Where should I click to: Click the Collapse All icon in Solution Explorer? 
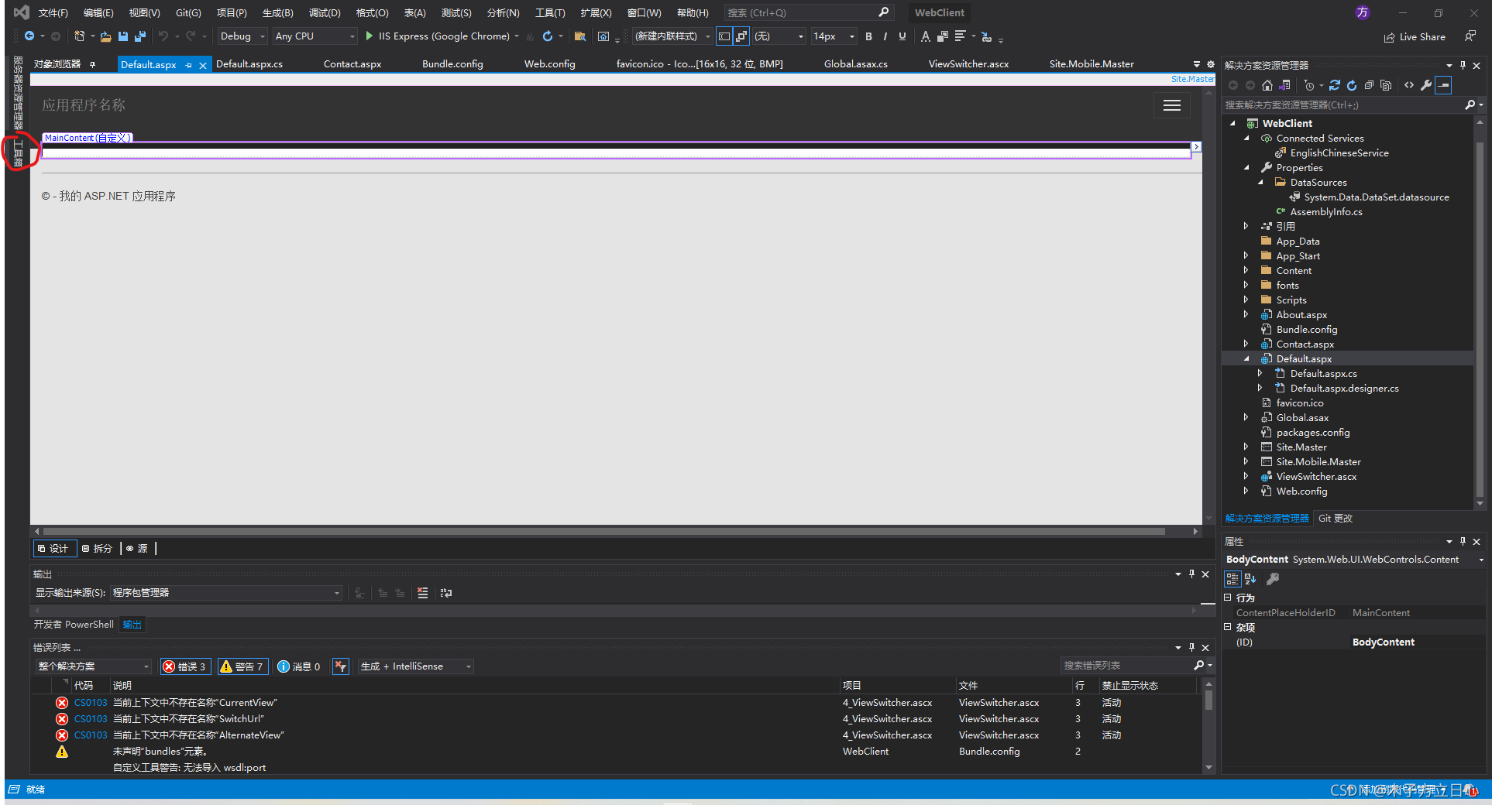pyautogui.click(x=1369, y=85)
